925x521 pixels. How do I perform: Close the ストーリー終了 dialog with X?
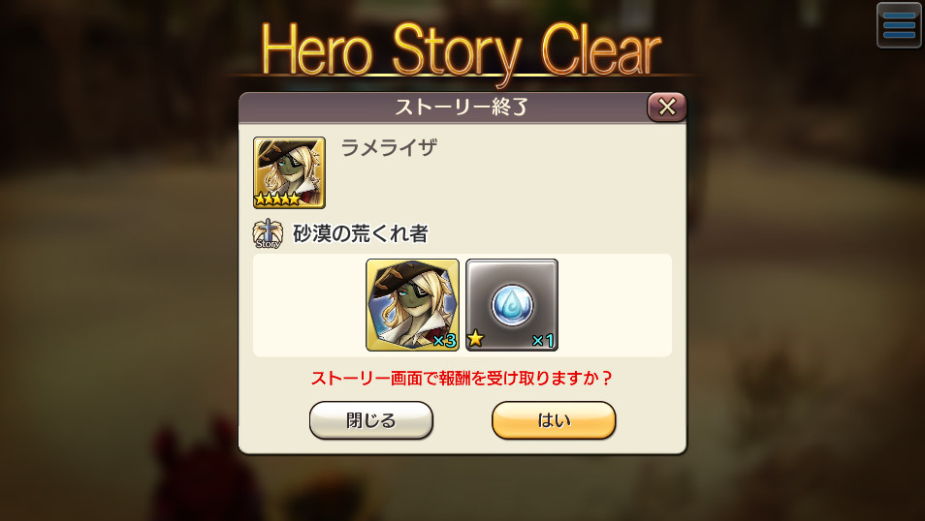pyautogui.click(x=667, y=107)
